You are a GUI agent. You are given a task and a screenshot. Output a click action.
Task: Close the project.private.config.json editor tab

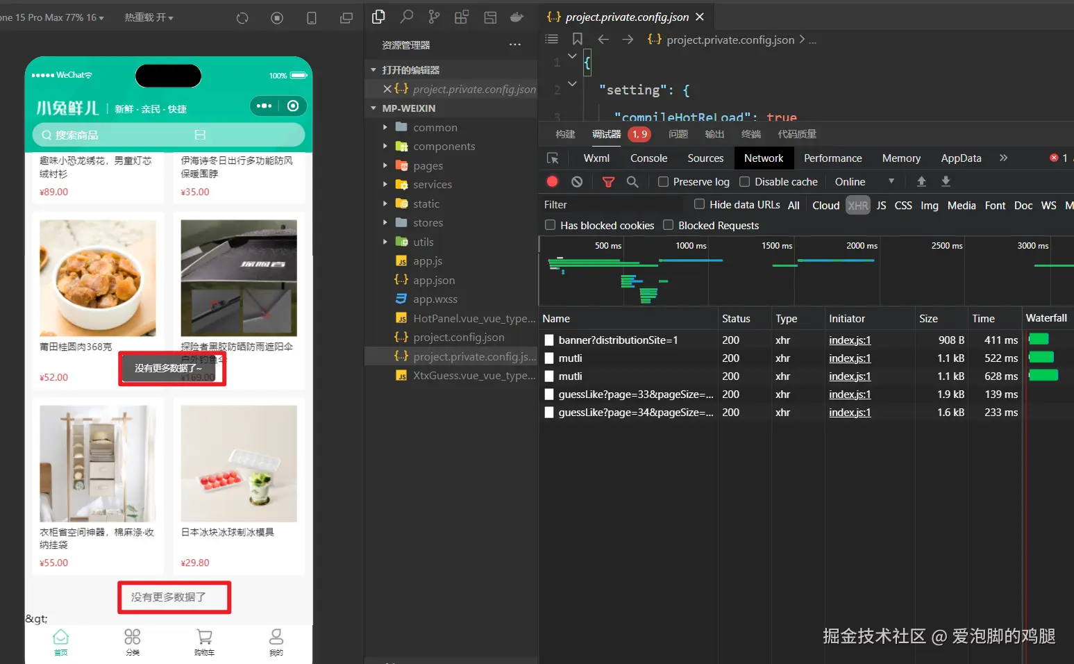point(700,17)
